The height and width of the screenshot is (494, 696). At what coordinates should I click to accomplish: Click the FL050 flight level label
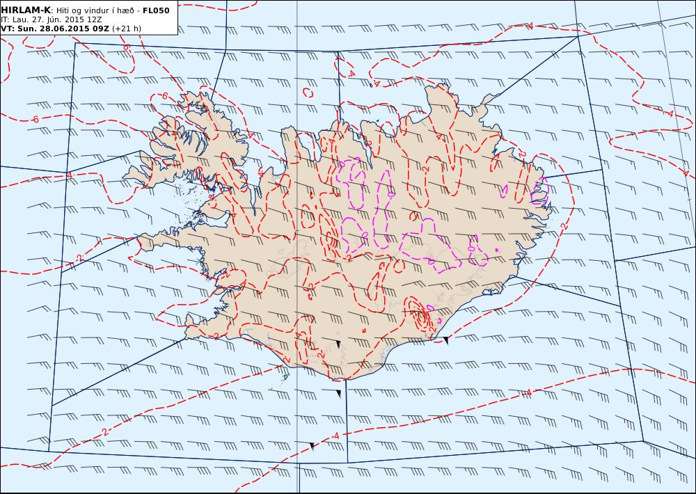(x=156, y=10)
